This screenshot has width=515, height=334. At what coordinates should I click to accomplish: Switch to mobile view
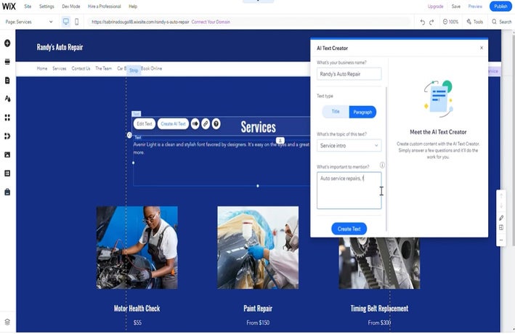tap(76, 22)
